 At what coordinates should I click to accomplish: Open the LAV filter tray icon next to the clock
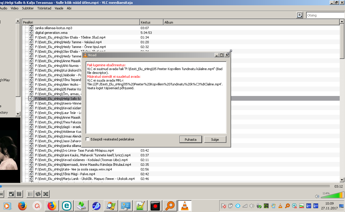pos(316,206)
